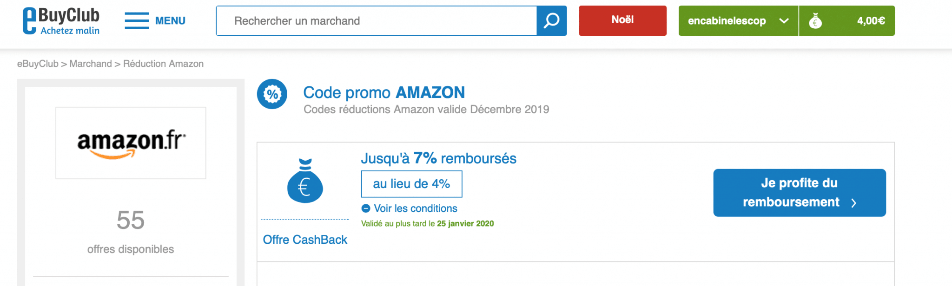The image size is (952, 286).
Task: Click the money bag balance icon
Action: (x=815, y=21)
